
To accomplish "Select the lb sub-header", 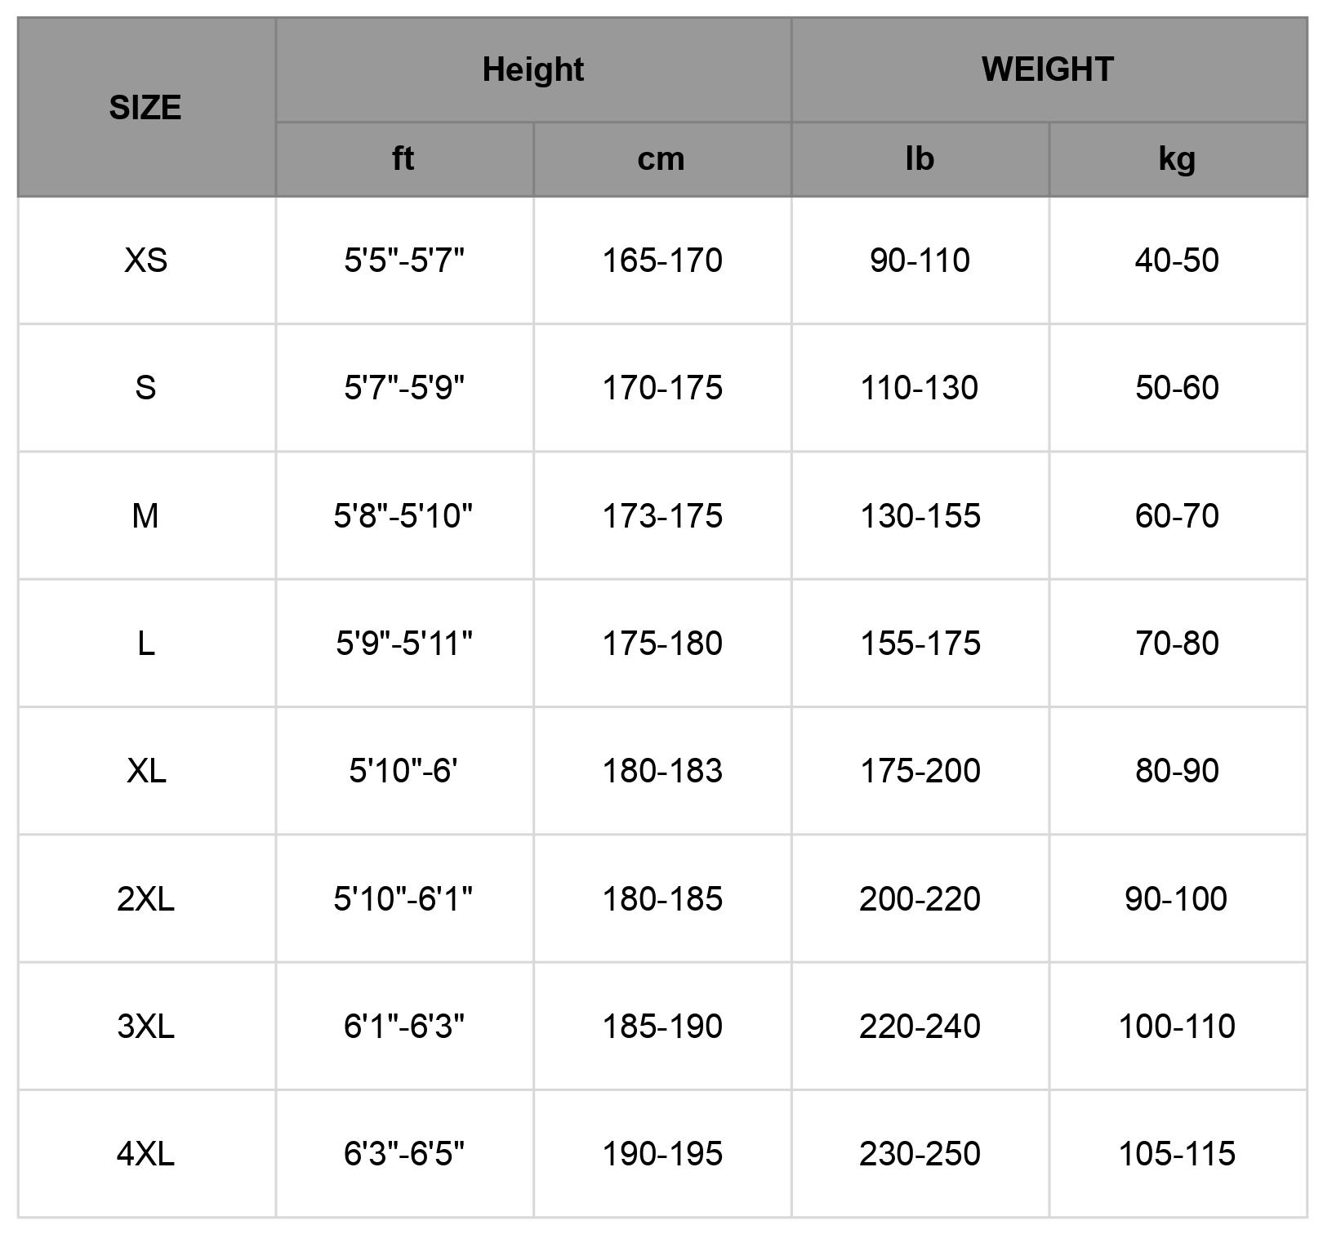I will point(920,159).
